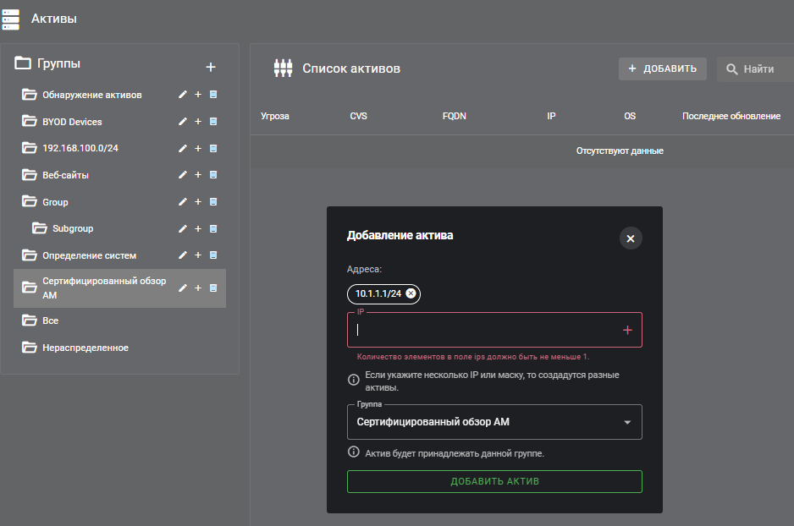This screenshot has width=794, height=526.
Task: Sort by Последнее обновление column header
Action: [731, 116]
